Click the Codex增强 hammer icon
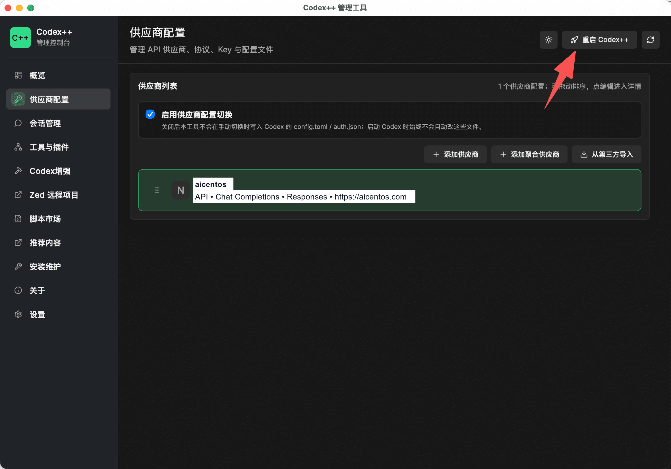This screenshot has width=671, height=469. coord(18,171)
